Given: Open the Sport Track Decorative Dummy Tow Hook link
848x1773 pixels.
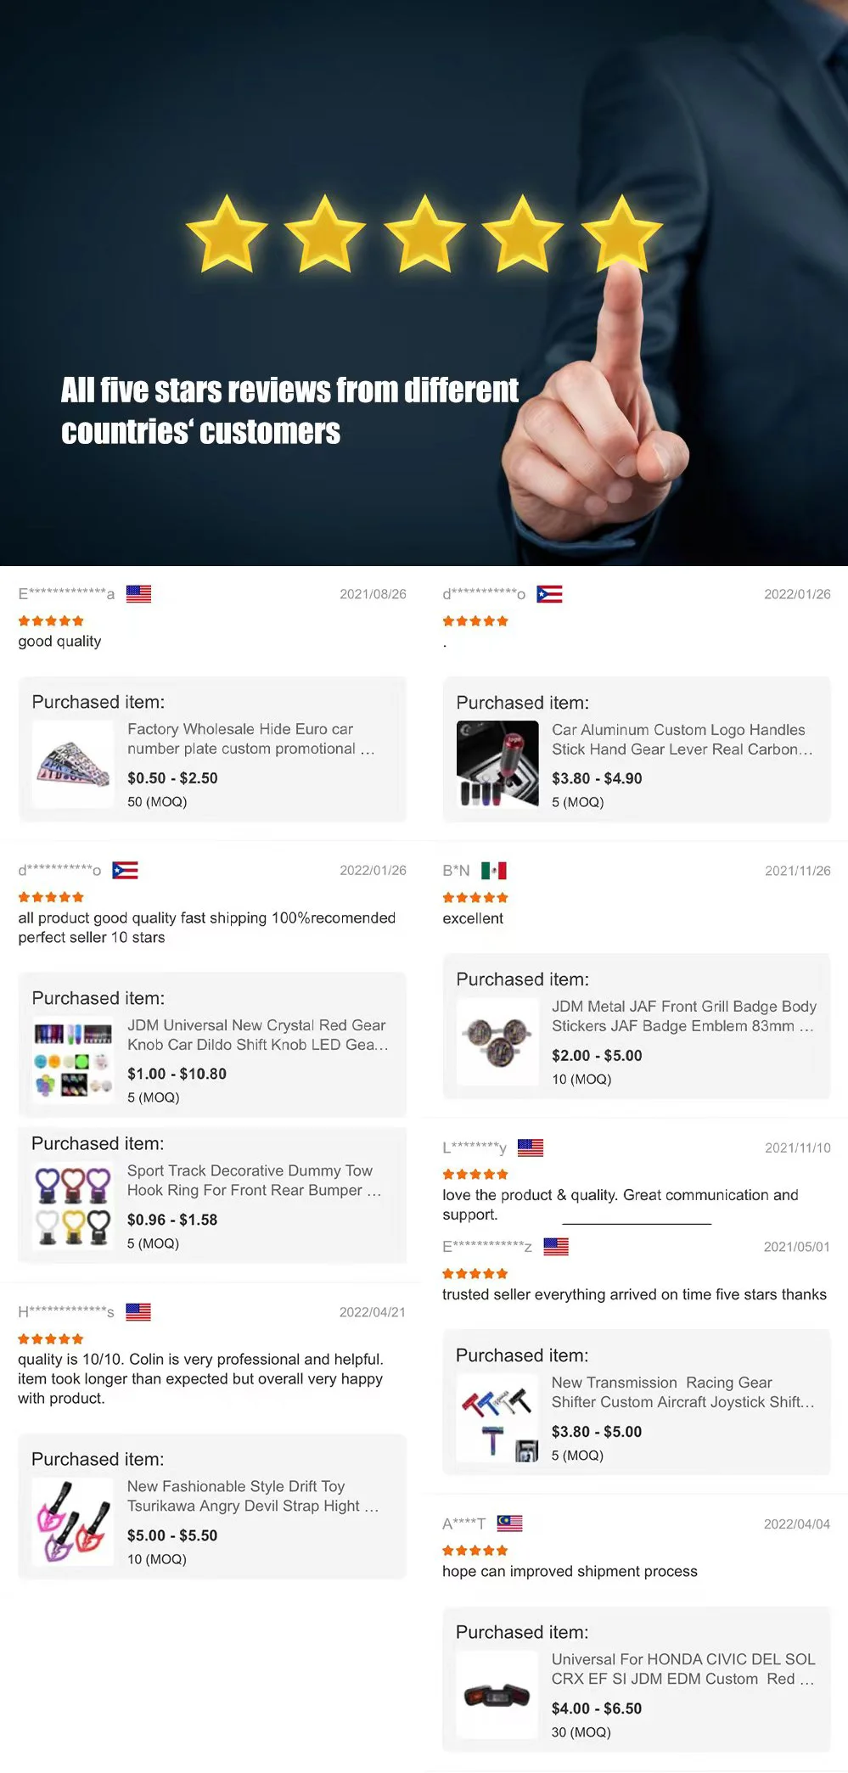Looking at the screenshot, I should coord(254,1180).
